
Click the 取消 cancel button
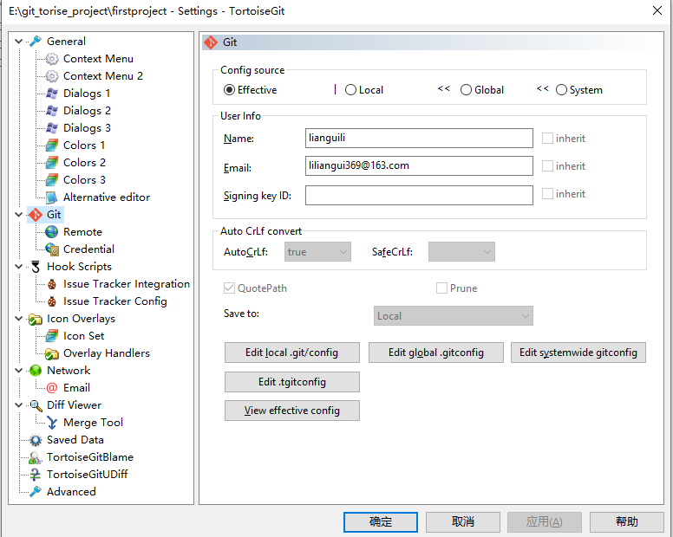pyautogui.click(x=463, y=522)
